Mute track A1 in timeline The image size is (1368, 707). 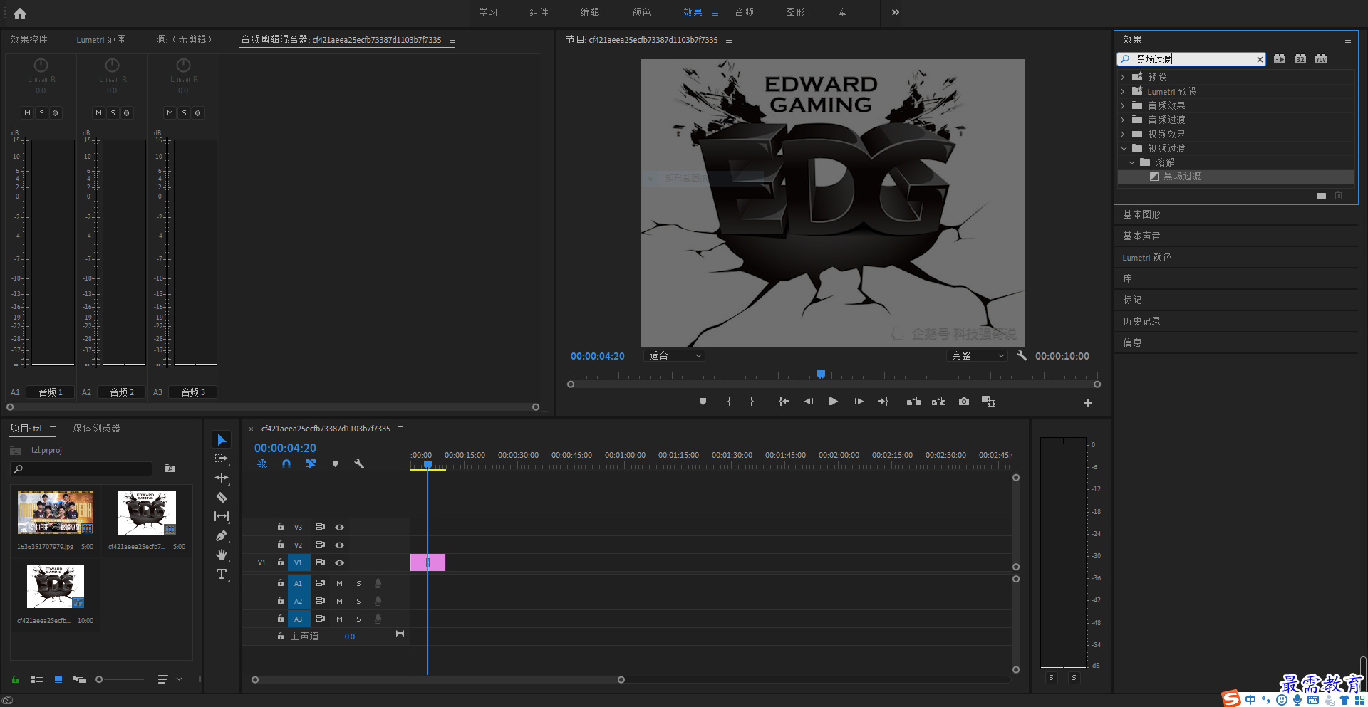[x=340, y=583]
